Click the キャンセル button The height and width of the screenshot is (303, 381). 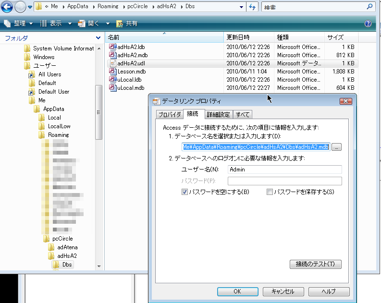pyautogui.click(x=283, y=291)
